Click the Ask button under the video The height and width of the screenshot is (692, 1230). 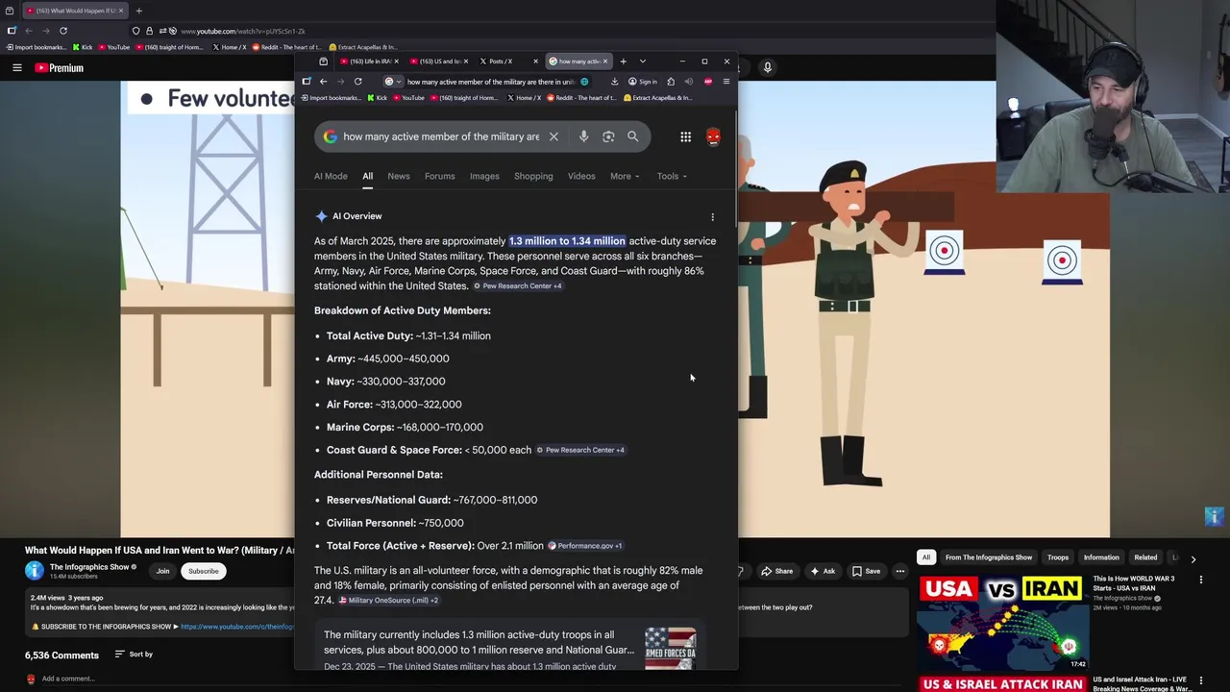pyautogui.click(x=822, y=571)
